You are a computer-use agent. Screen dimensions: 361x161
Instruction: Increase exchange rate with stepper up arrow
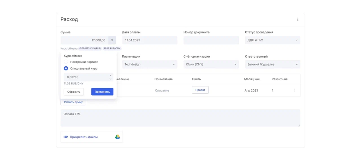pyautogui.click(x=110, y=75)
